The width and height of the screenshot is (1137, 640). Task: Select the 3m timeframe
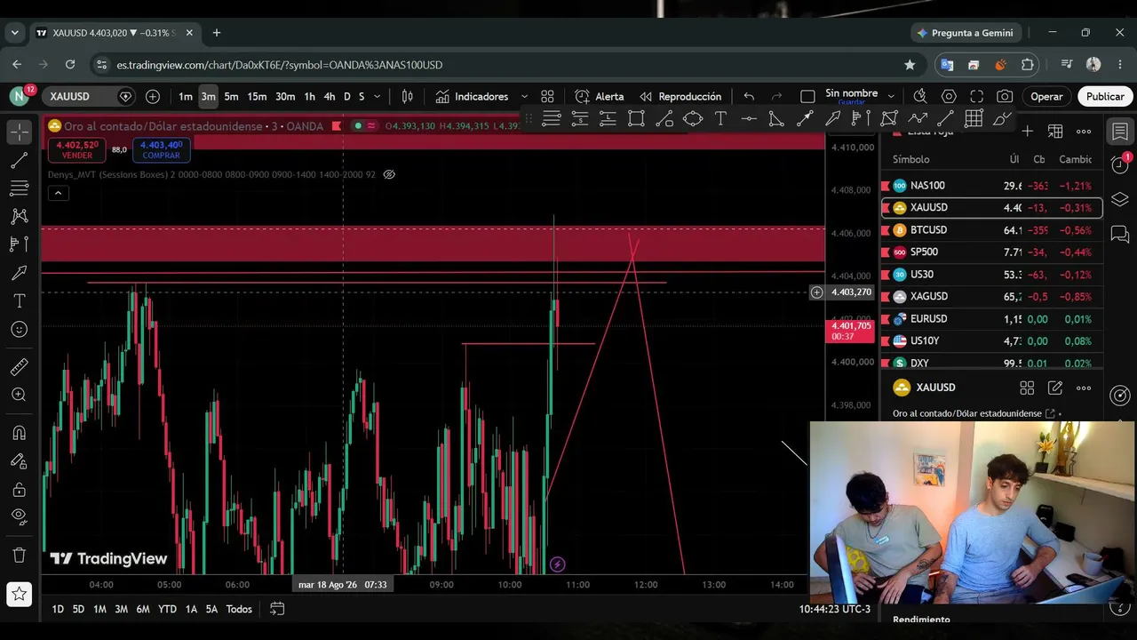208,96
